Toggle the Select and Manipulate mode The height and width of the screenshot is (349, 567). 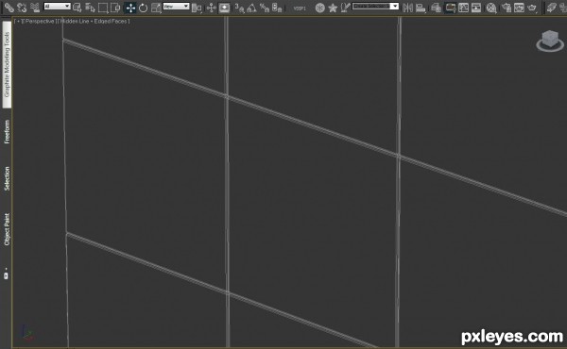(x=211, y=8)
